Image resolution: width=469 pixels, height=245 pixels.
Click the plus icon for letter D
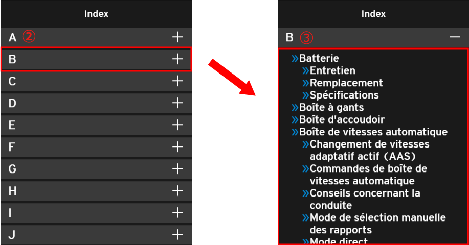coord(177,103)
